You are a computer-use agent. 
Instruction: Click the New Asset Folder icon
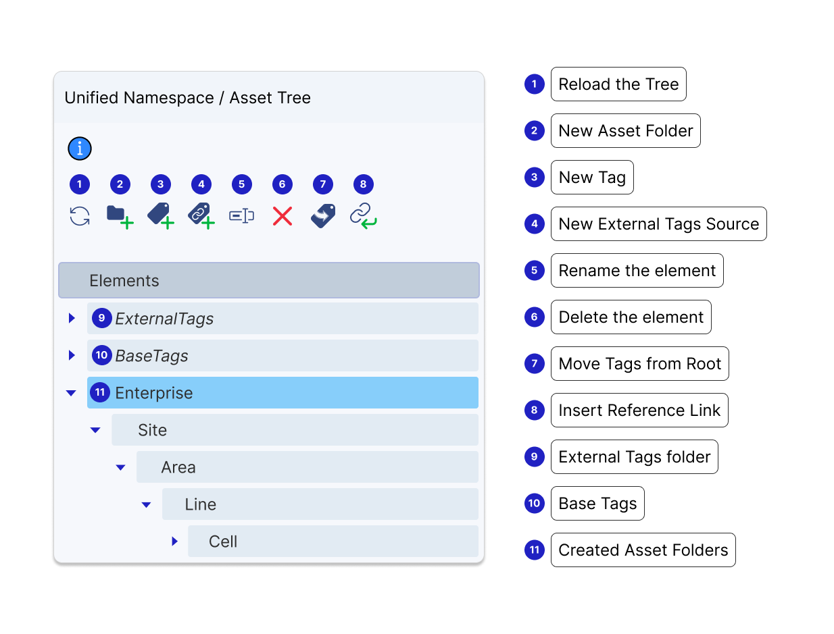119,216
